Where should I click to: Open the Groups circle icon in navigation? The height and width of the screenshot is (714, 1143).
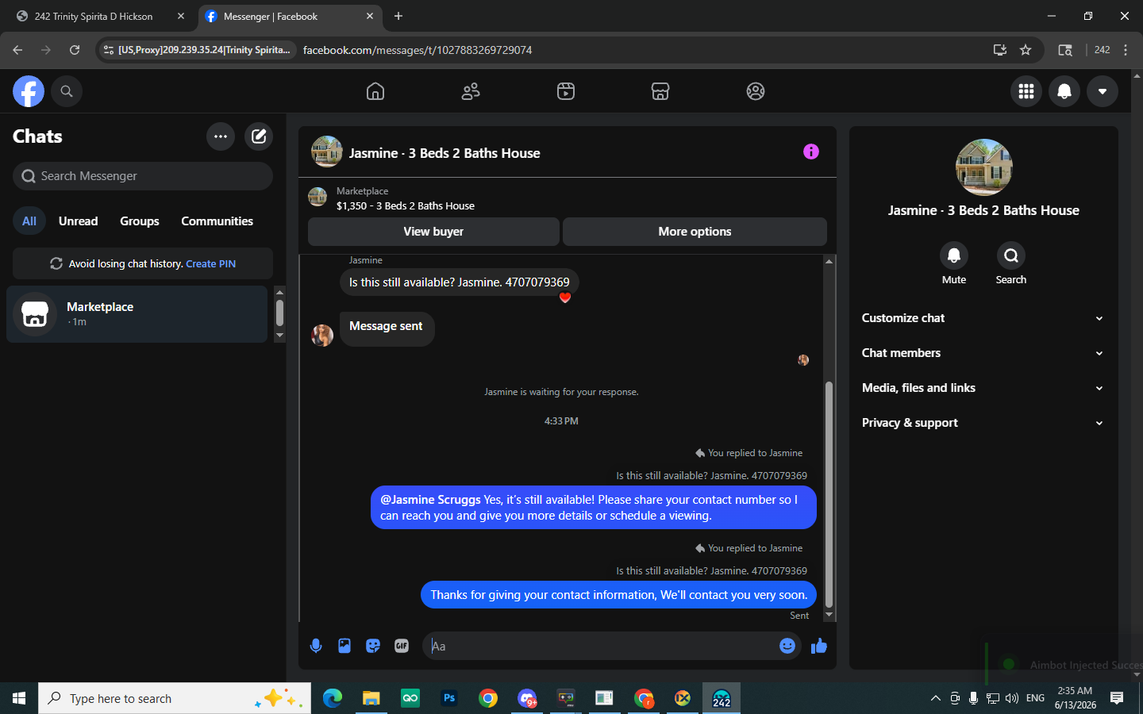point(756,91)
